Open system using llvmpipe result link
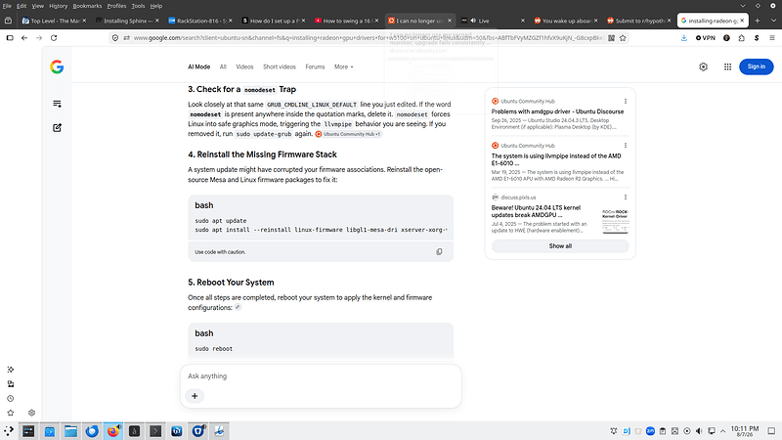 tap(556, 159)
